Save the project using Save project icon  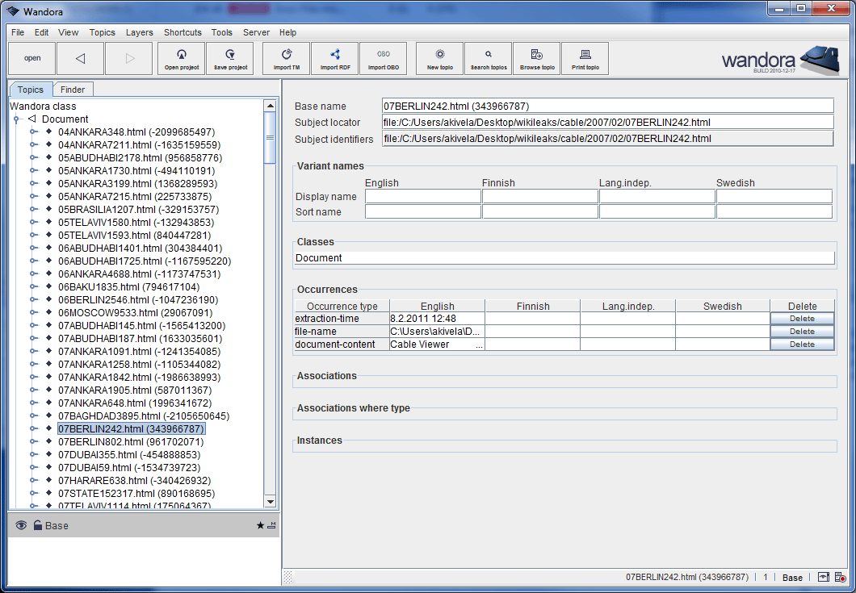coord(229,58)
